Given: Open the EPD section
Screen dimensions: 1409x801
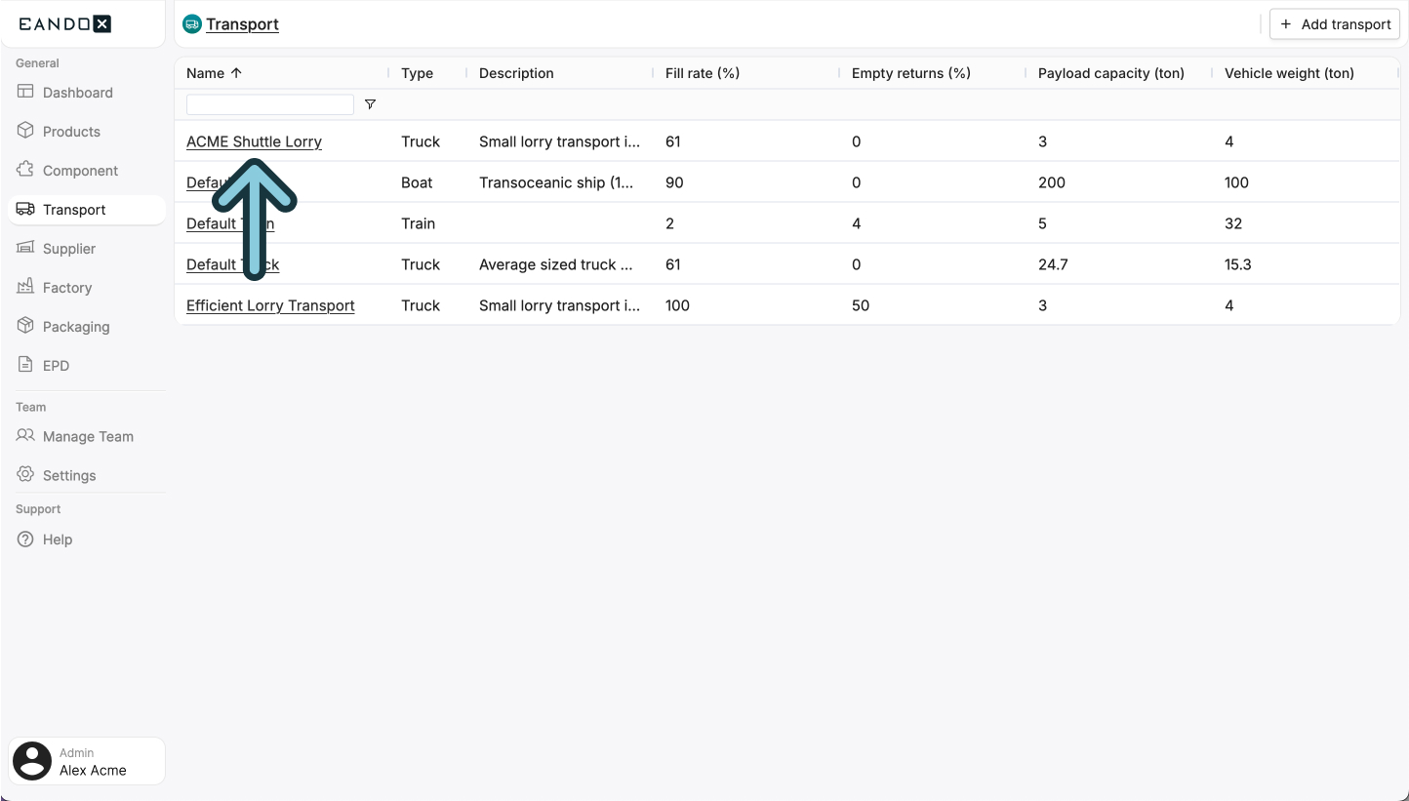Looking at the screenshot, I should (24, 365).
